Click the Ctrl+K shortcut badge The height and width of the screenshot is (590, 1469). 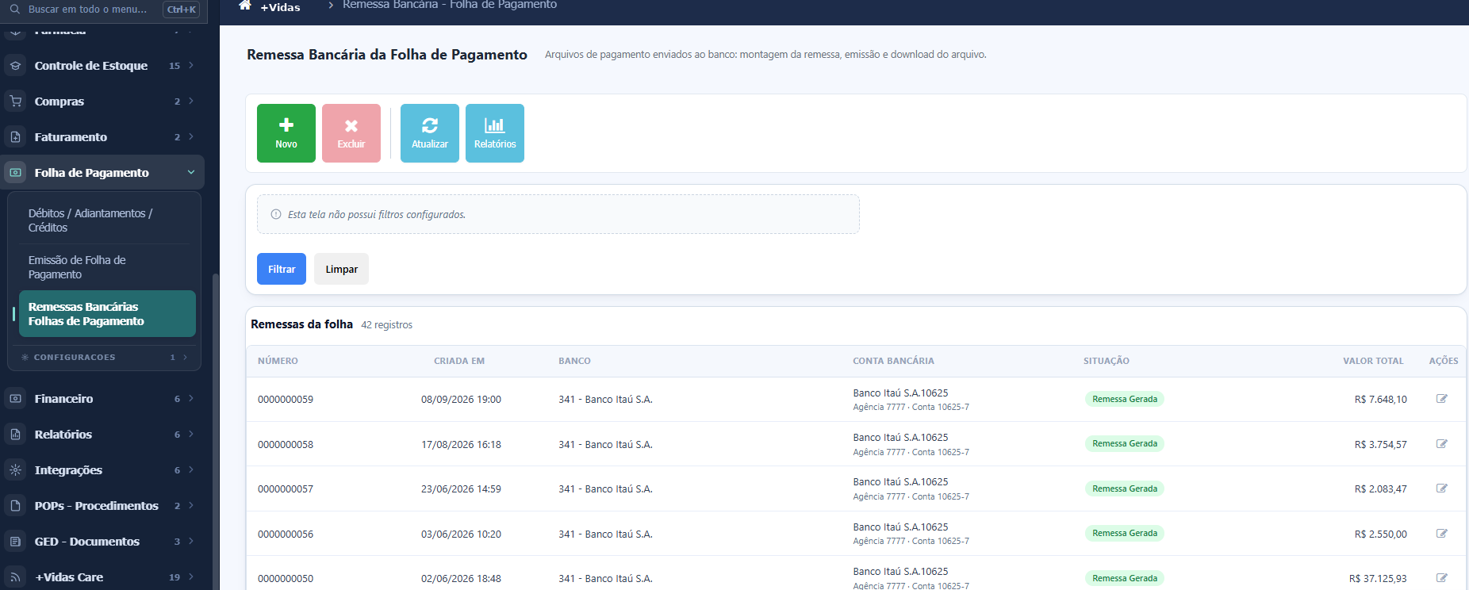(182, 10)
